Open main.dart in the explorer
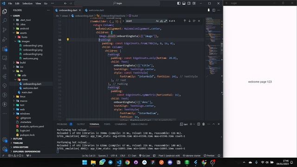 pos(27,92)
